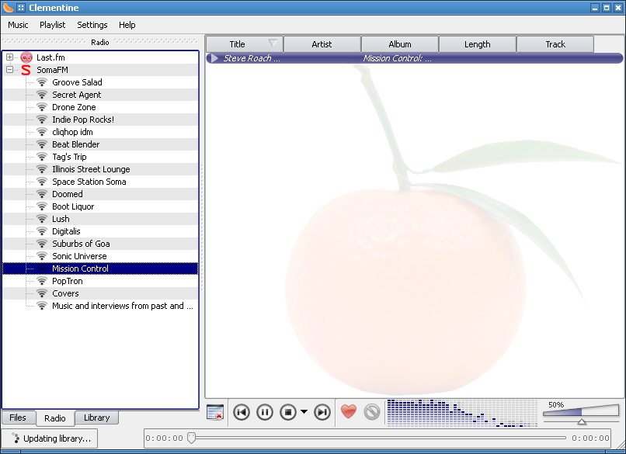This screenshot has height=454, width=626.
Task: Click the Clementine orange app icon
Action: click(8, 8)
